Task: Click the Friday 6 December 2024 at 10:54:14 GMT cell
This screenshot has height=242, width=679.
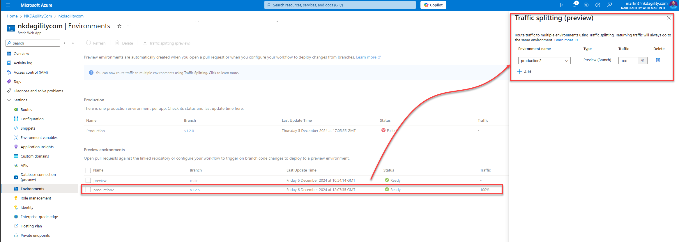Action: [x=321, y=180]
